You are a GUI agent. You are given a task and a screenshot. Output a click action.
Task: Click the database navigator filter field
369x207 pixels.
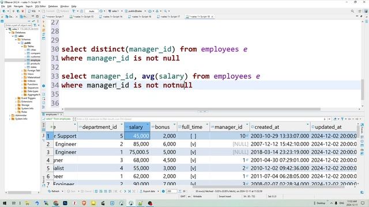(18, 25)
